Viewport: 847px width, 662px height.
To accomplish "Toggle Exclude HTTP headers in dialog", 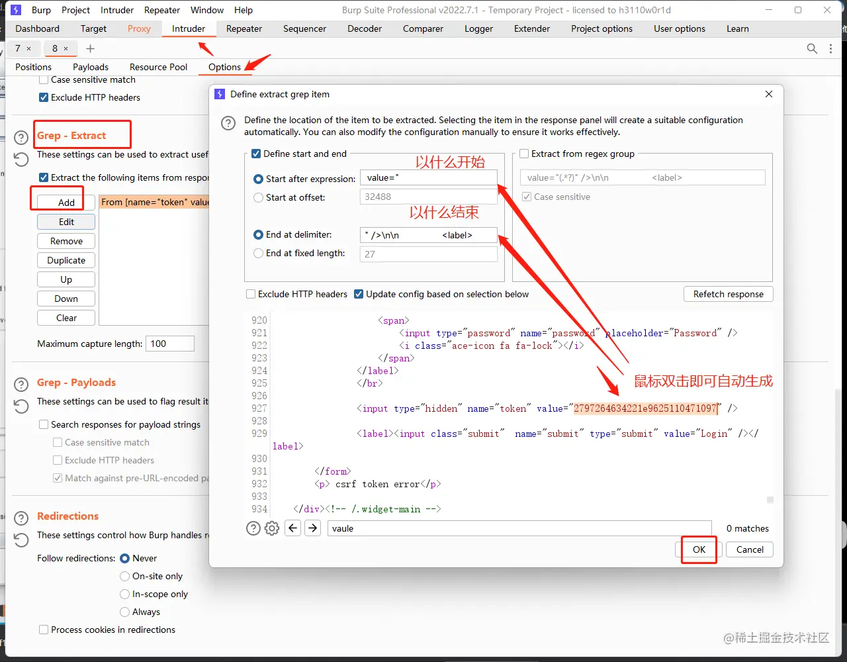I will (x=251, y=294).
